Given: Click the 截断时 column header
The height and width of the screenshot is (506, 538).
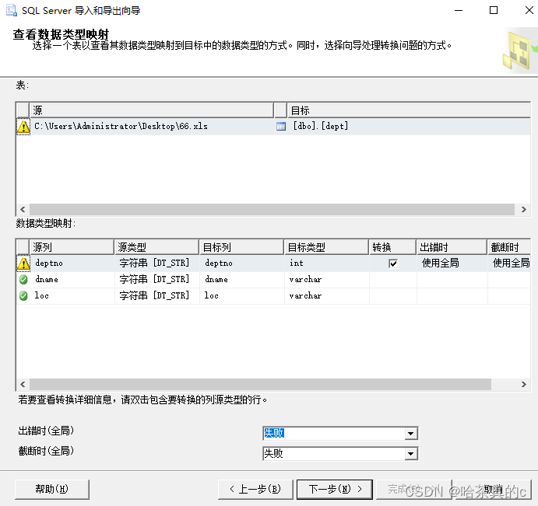Looking at the screenshot, I should tap(509, 247).
